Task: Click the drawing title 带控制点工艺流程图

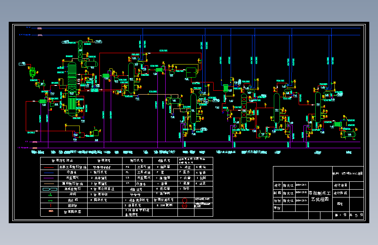Action: [x=320, y=196]
